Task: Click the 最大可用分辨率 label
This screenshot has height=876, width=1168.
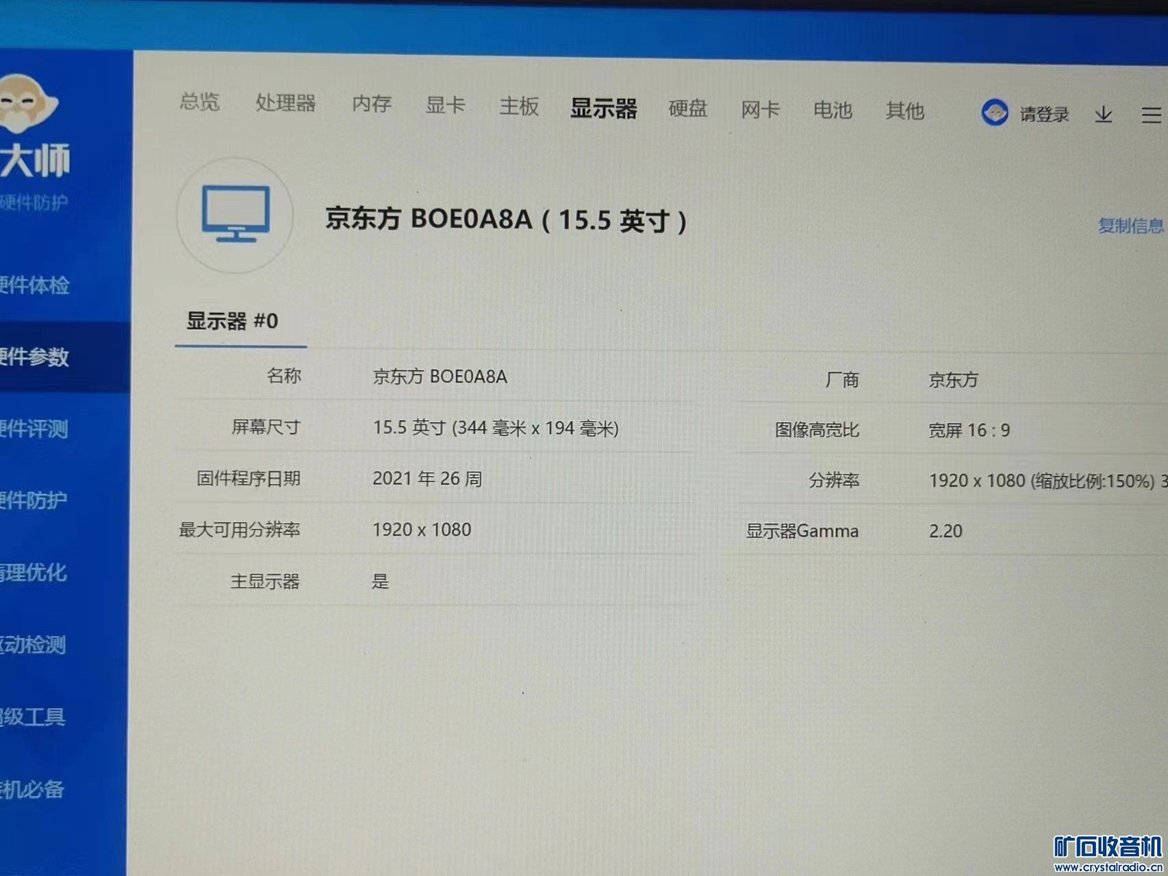Action: [240, 530]
